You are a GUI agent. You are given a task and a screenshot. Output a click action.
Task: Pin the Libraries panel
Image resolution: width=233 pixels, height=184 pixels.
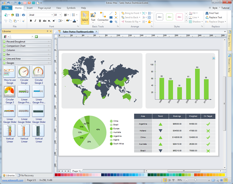(x=47, y=32)
